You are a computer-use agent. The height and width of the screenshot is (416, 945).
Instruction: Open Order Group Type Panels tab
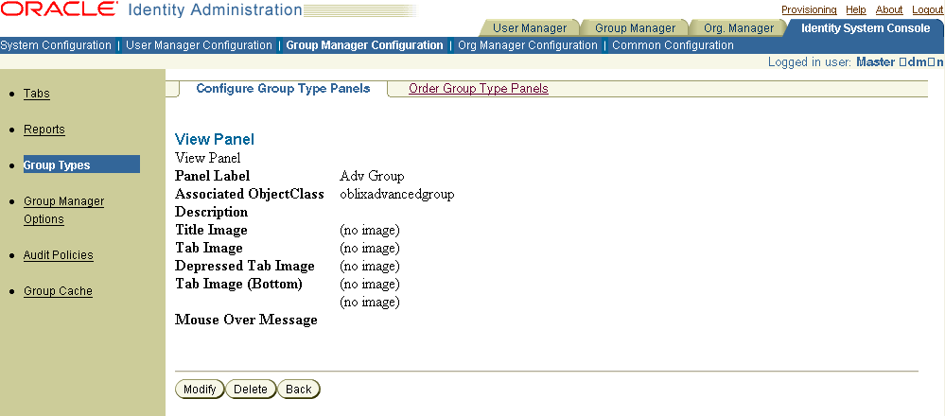479,89
